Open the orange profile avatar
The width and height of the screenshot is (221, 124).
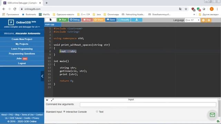tap(212, 9)
